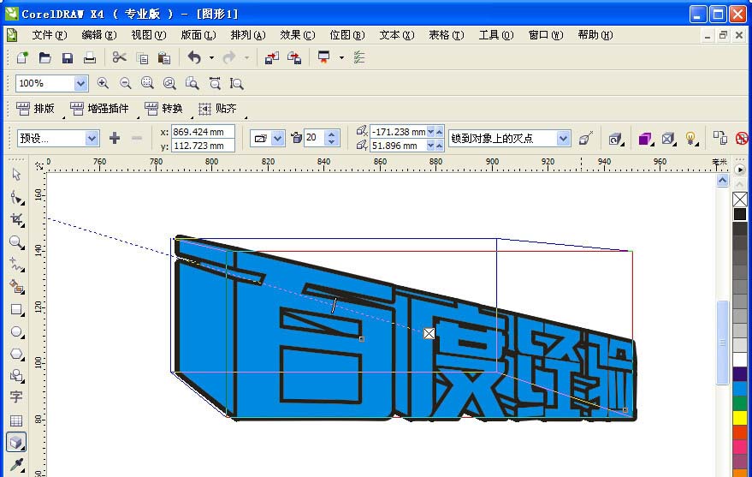Select the Crop tool in toolbox
This screenshot has height=477, width=752.
16,220
